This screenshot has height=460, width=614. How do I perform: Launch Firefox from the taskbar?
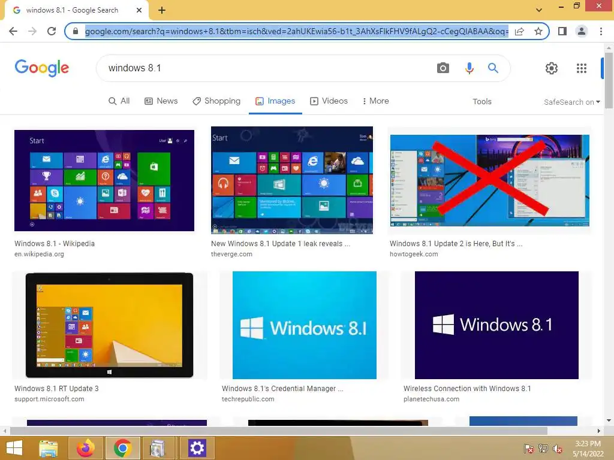tap(86, 448)
